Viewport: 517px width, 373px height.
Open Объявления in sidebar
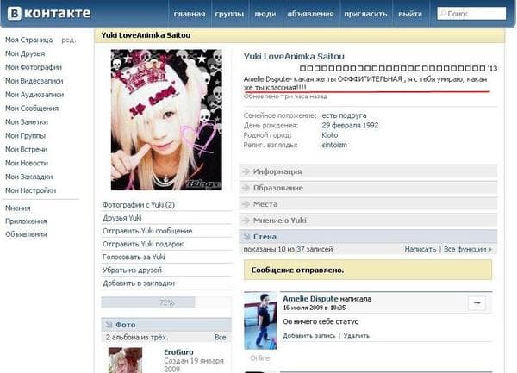tap(26, 234)
